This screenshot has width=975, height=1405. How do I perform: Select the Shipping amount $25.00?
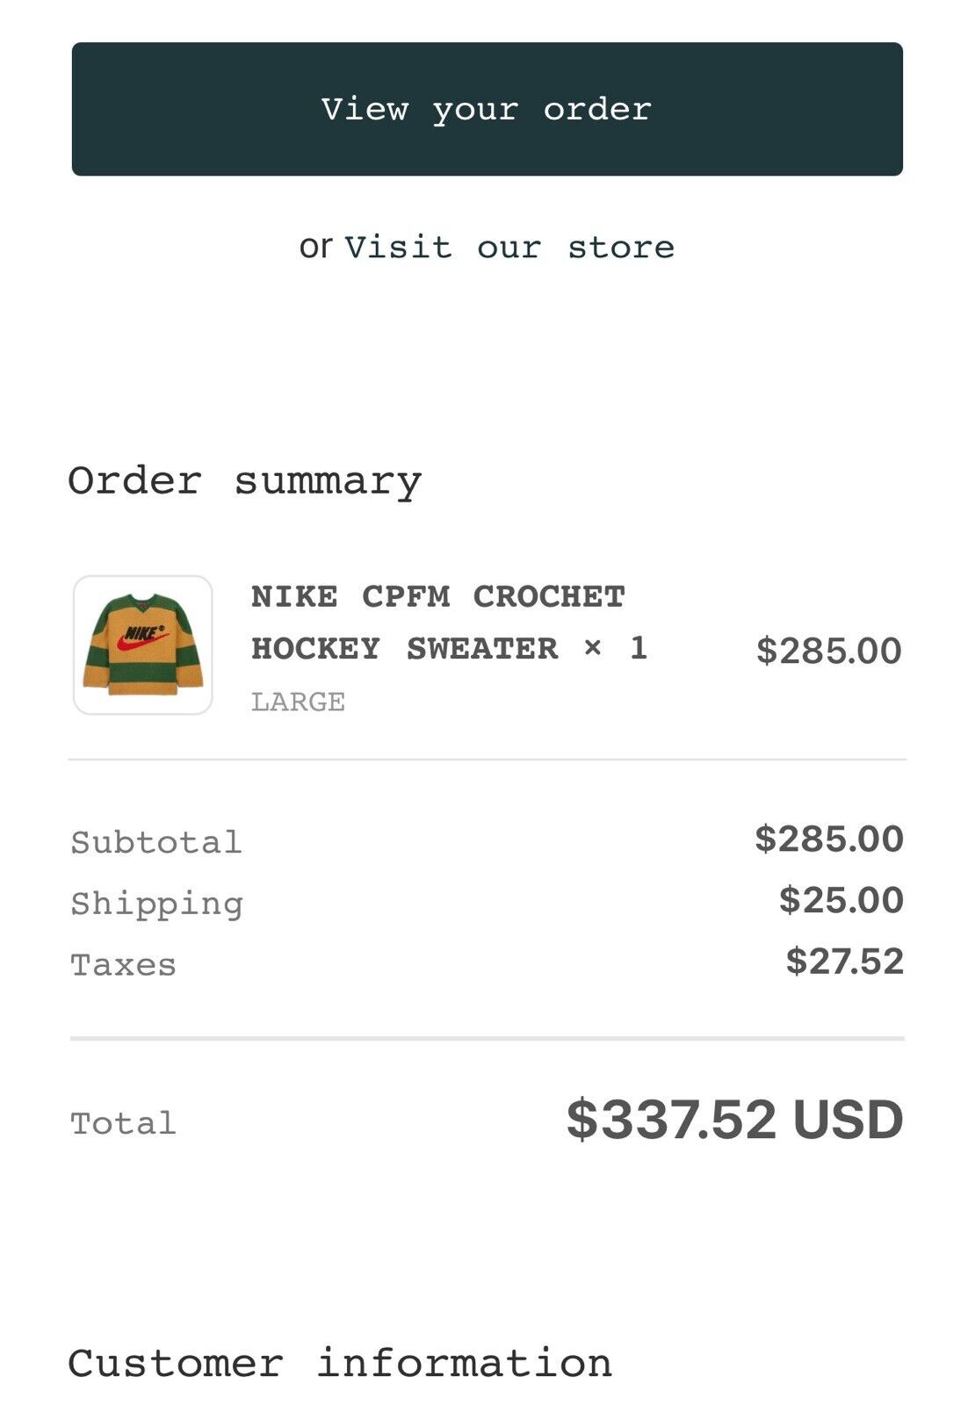click(x=841, y=900)
